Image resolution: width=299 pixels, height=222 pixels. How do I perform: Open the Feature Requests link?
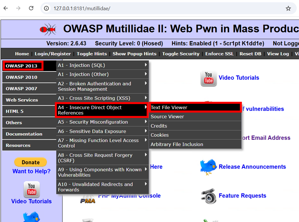pos(242,196)
